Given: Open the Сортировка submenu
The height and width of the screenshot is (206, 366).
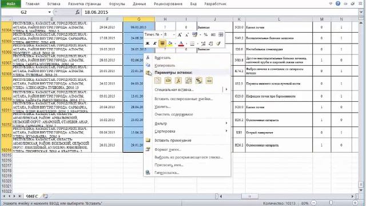Looking at the screenshot, I should pos(165,131).
